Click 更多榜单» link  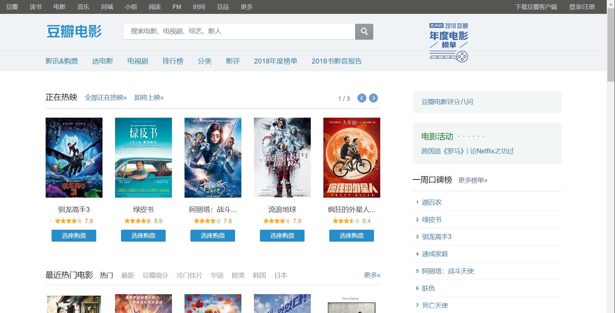point(472,180)
